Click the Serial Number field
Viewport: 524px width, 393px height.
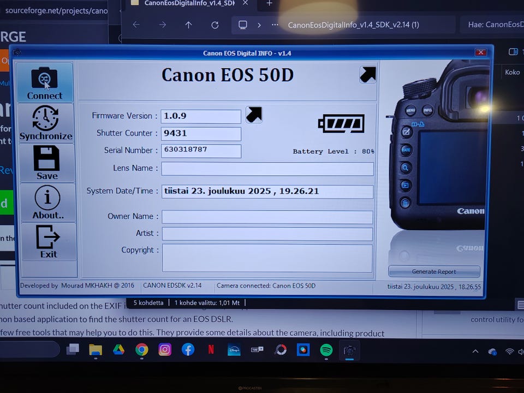click(201, 151)
